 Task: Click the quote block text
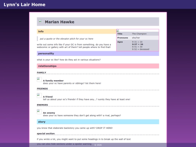pos(66,39)
